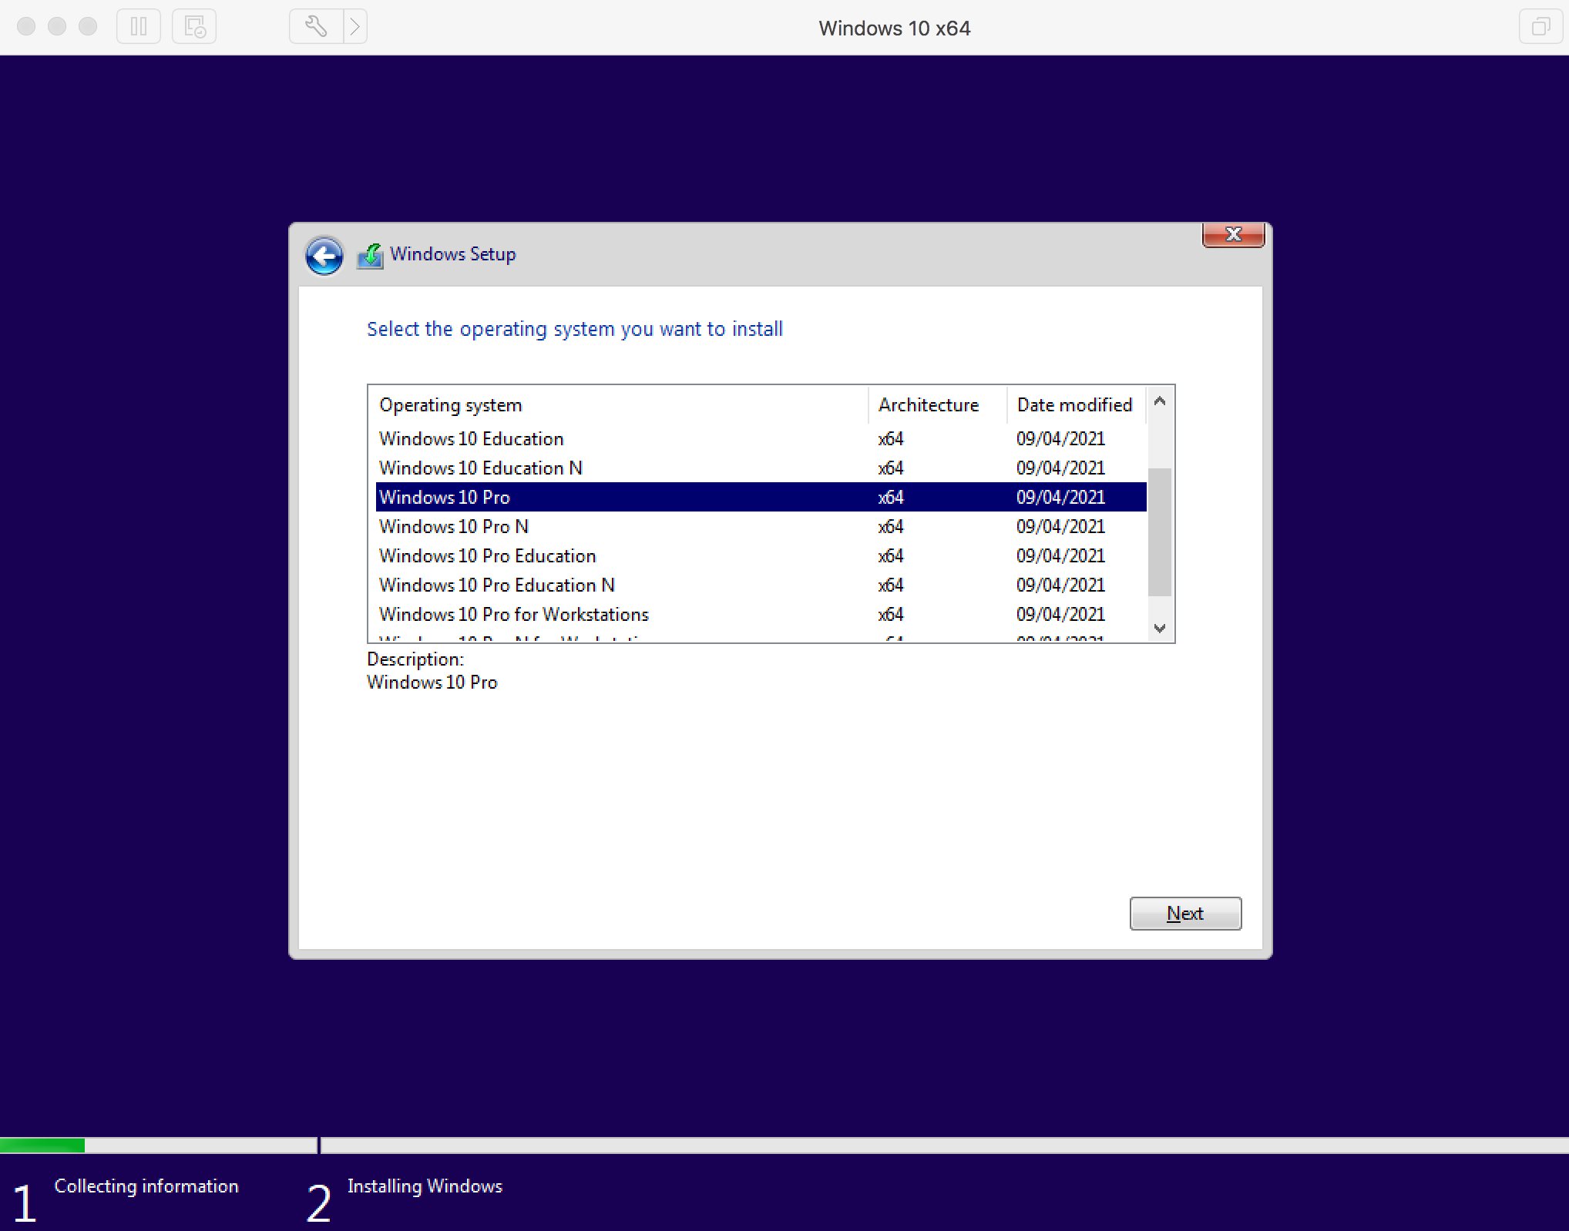Click the Collecting information progress bar
This screenshot has height=1231, width=1569.
158,1145
